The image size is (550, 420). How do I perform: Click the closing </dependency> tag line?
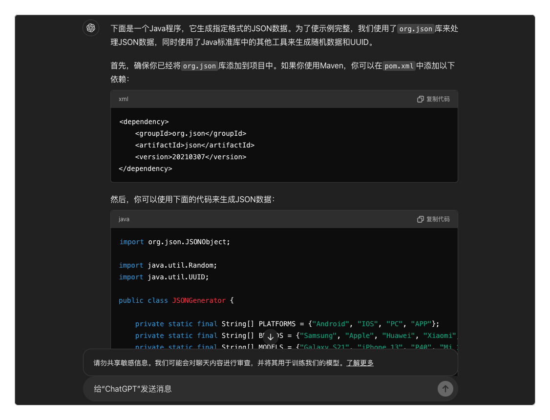pos(146,168)
